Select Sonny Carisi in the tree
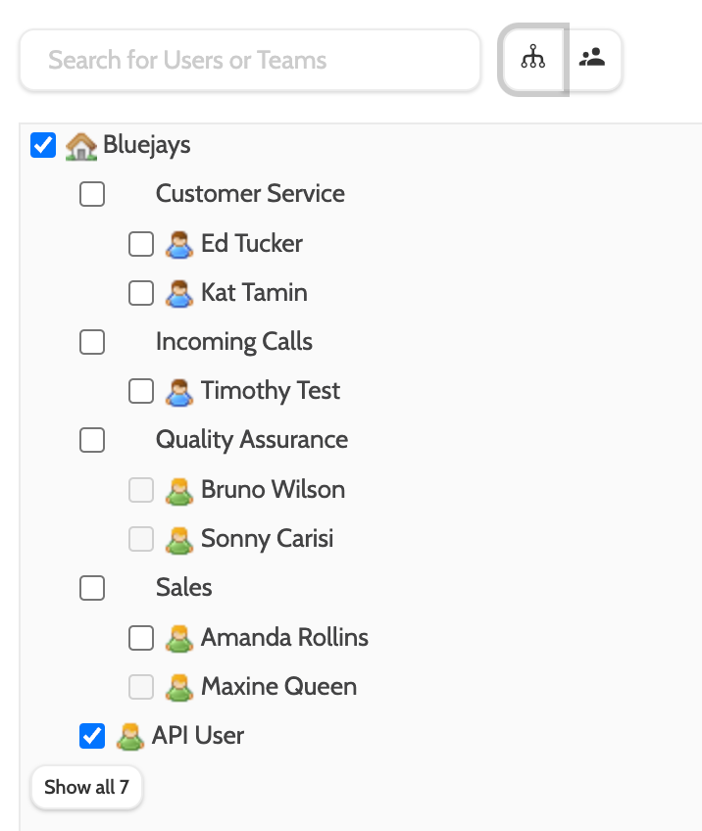 click(267, 539)
